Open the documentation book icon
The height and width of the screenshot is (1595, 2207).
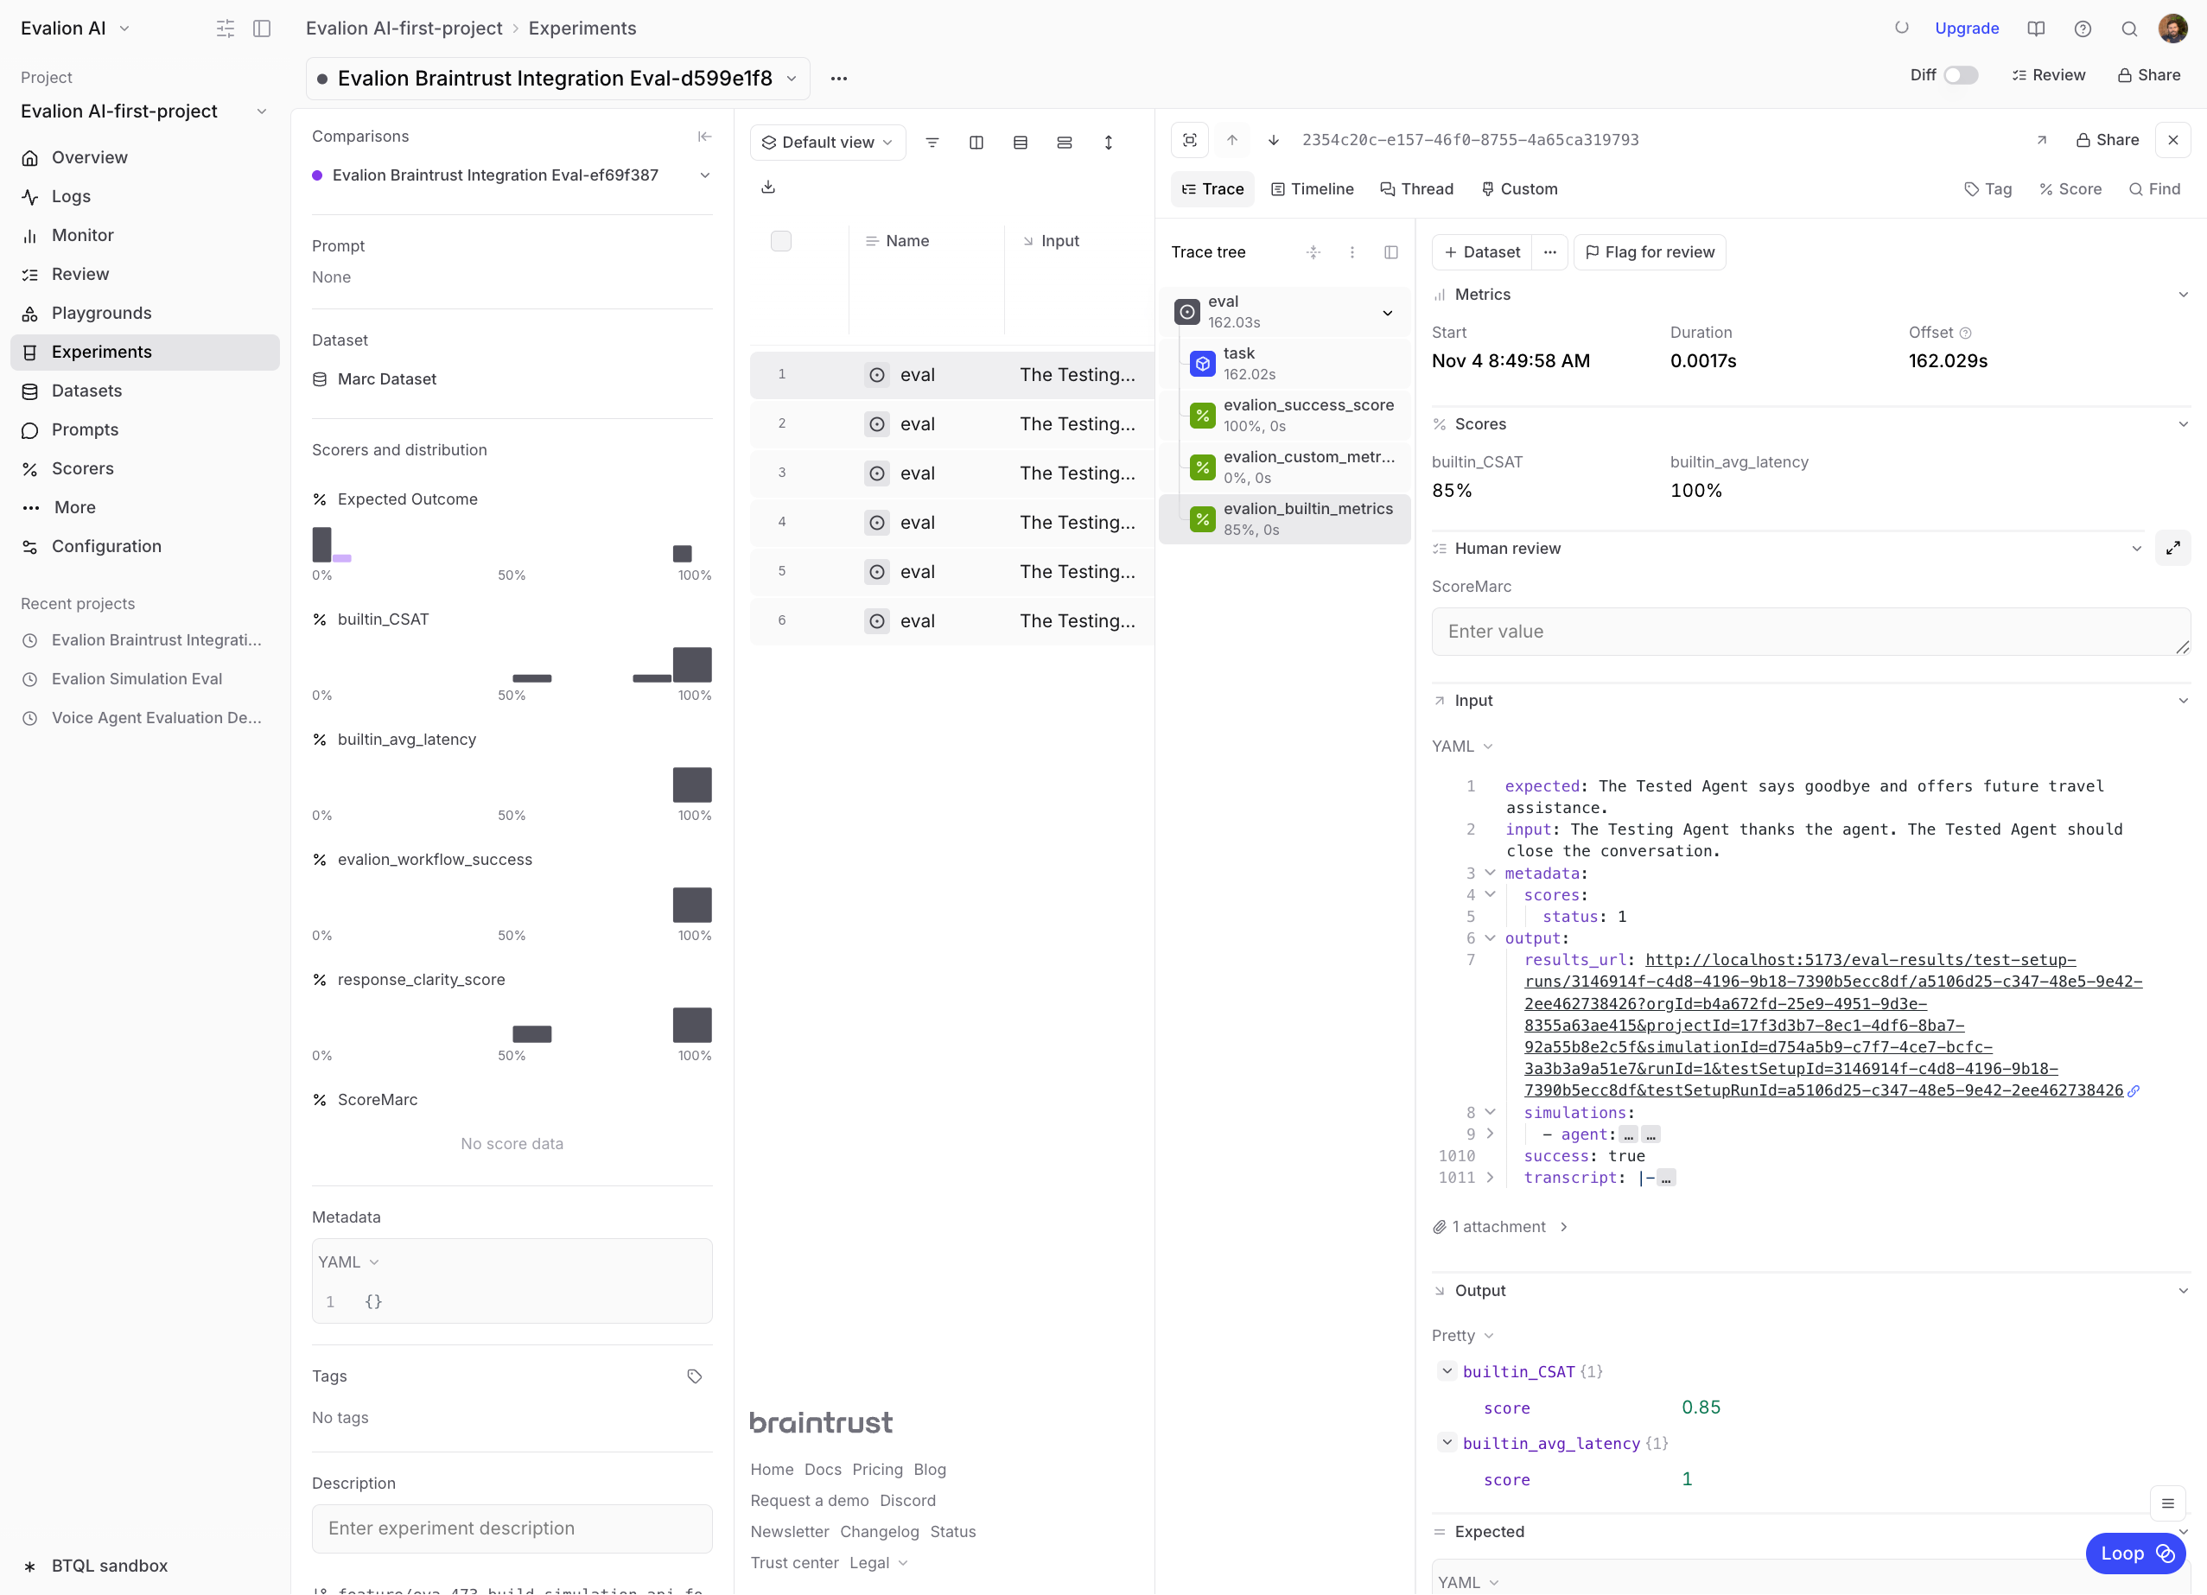[x=2036, y=29]
